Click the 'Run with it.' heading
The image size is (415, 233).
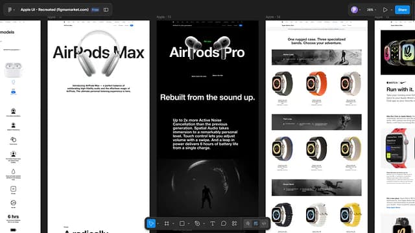(400, 89)
